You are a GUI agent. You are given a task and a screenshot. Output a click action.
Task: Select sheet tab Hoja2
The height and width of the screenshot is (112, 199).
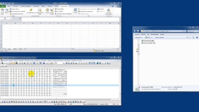coord(15,49)
